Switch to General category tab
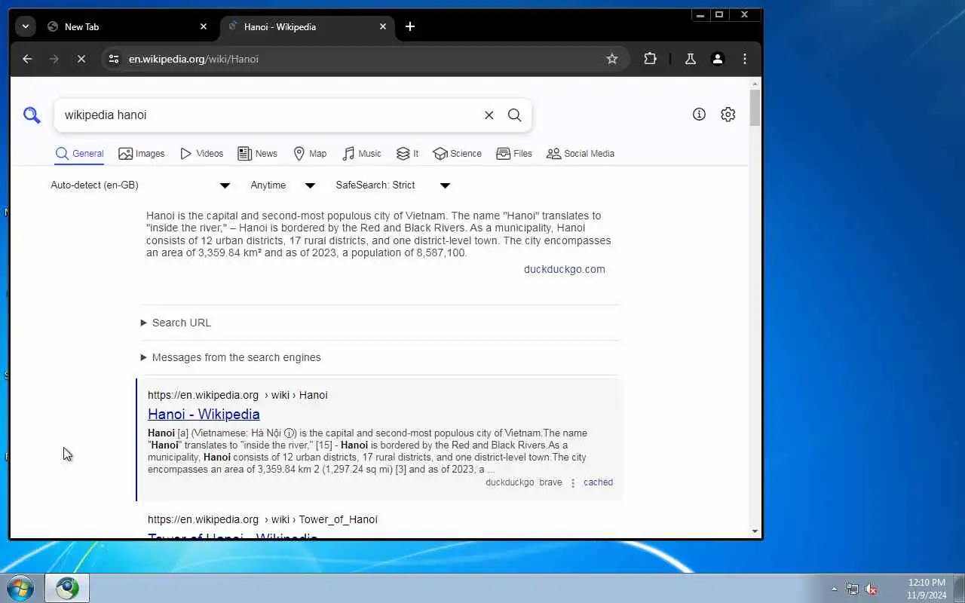Viewport: 965px width, 603px height. (79, 154)
